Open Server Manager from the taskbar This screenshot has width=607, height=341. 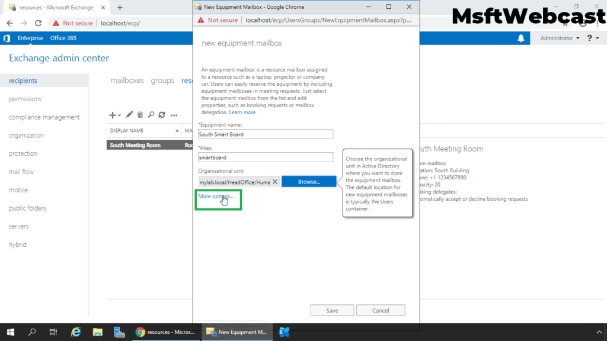pyautogui.click(x=119, y=332)
